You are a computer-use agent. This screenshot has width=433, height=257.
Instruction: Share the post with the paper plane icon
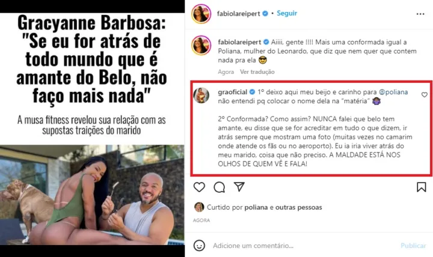[x=239, y=187]
